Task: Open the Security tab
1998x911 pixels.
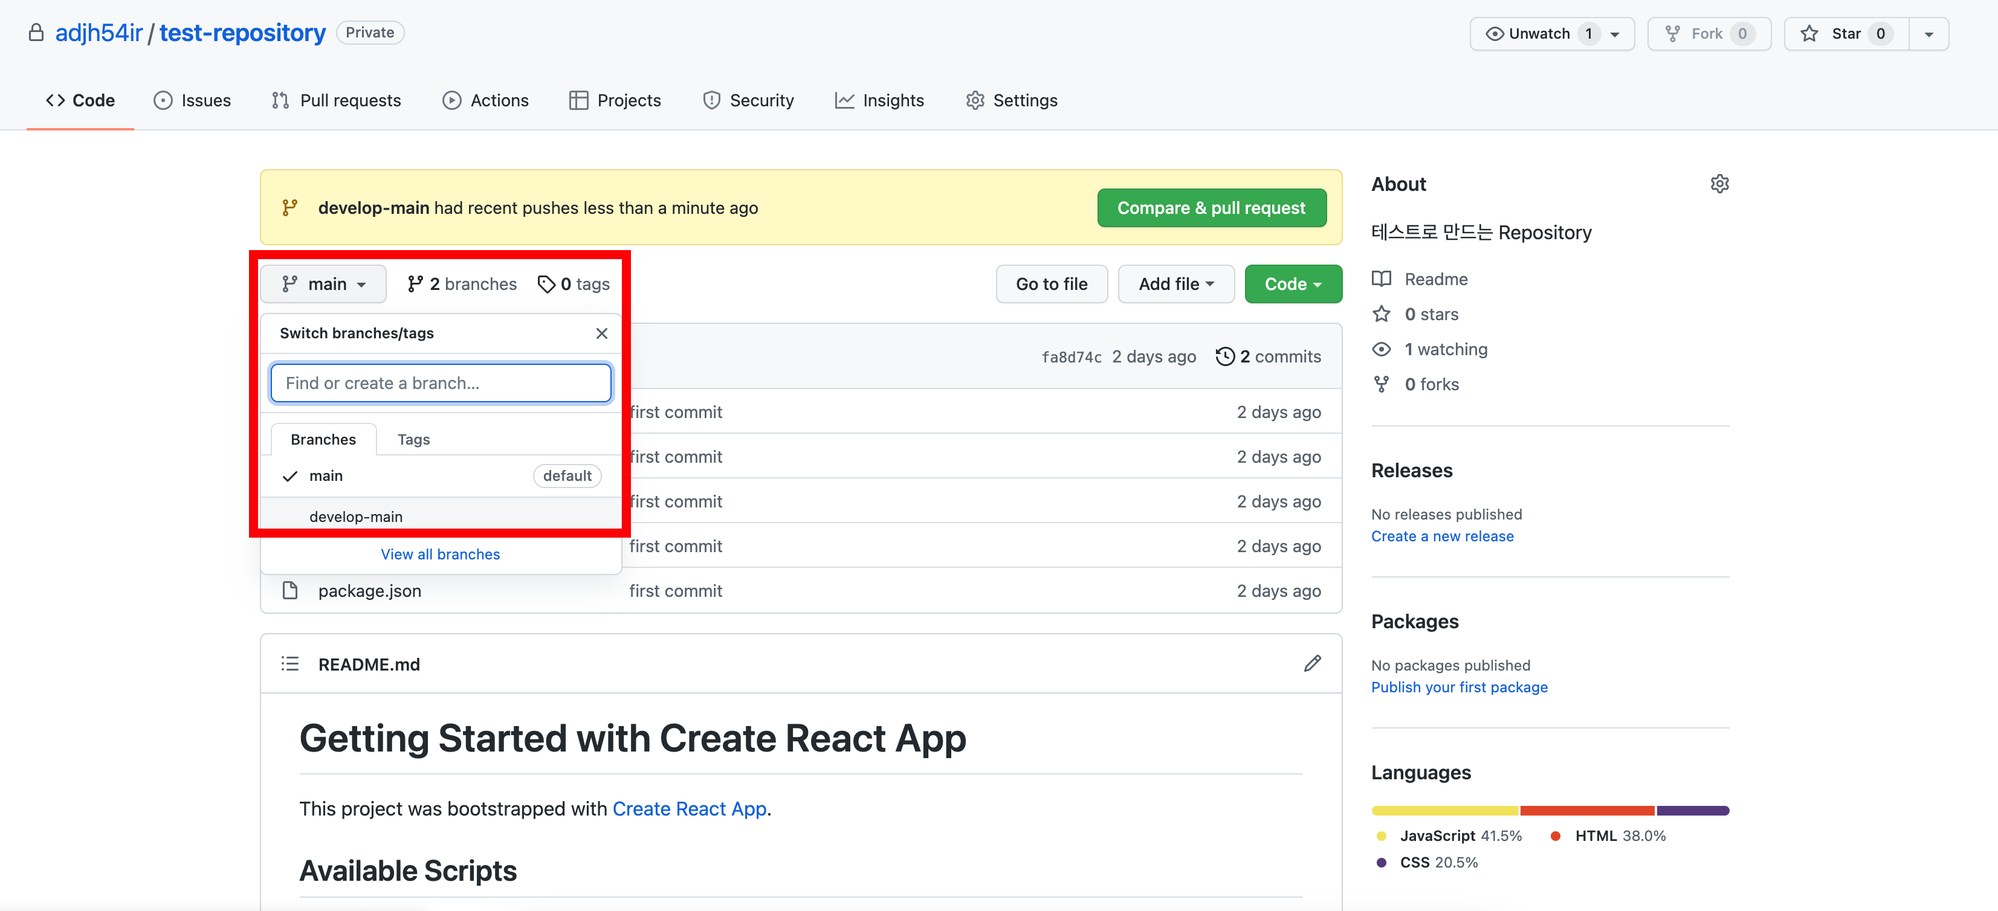Action: click(748, 100)
